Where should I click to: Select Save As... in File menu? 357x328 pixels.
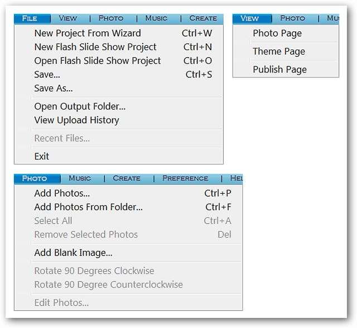54,88
